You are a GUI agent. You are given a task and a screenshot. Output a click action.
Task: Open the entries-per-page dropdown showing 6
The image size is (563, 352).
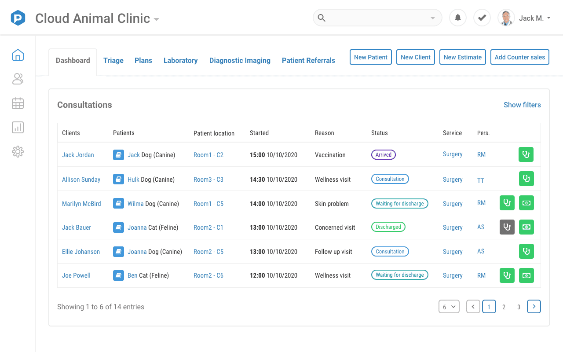[x=449, y=307]
